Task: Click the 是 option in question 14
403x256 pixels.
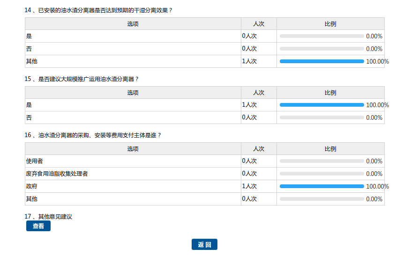Action: (x=29, y=36)
